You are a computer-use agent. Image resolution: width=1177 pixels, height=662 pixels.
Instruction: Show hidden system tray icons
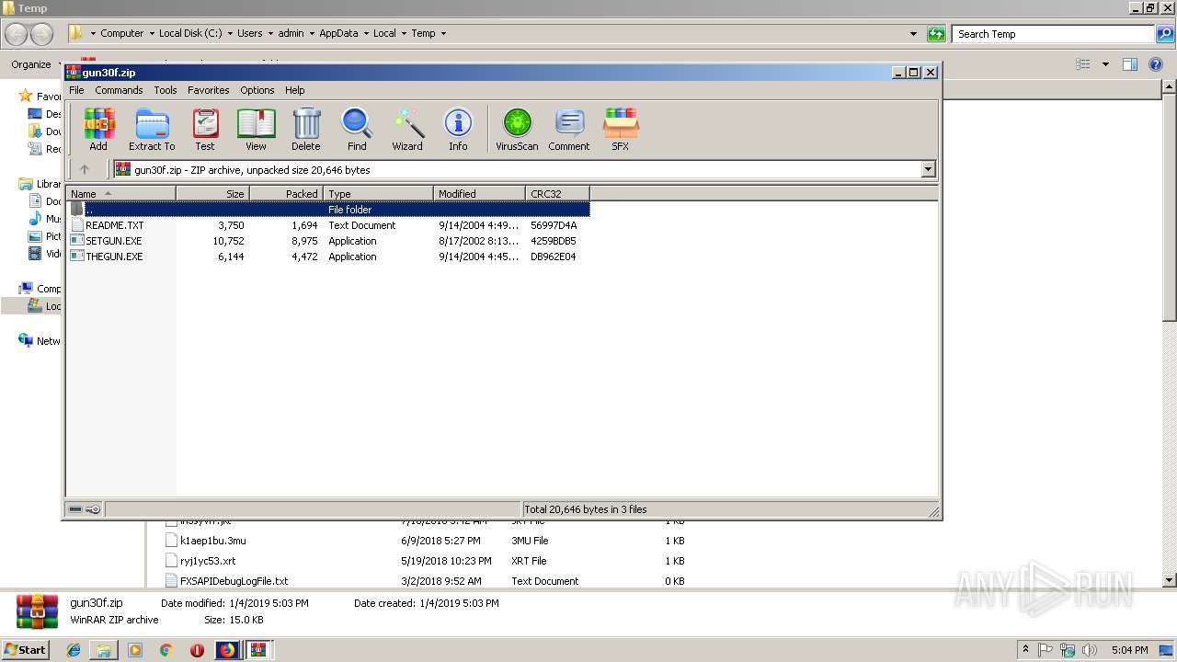1025,650
